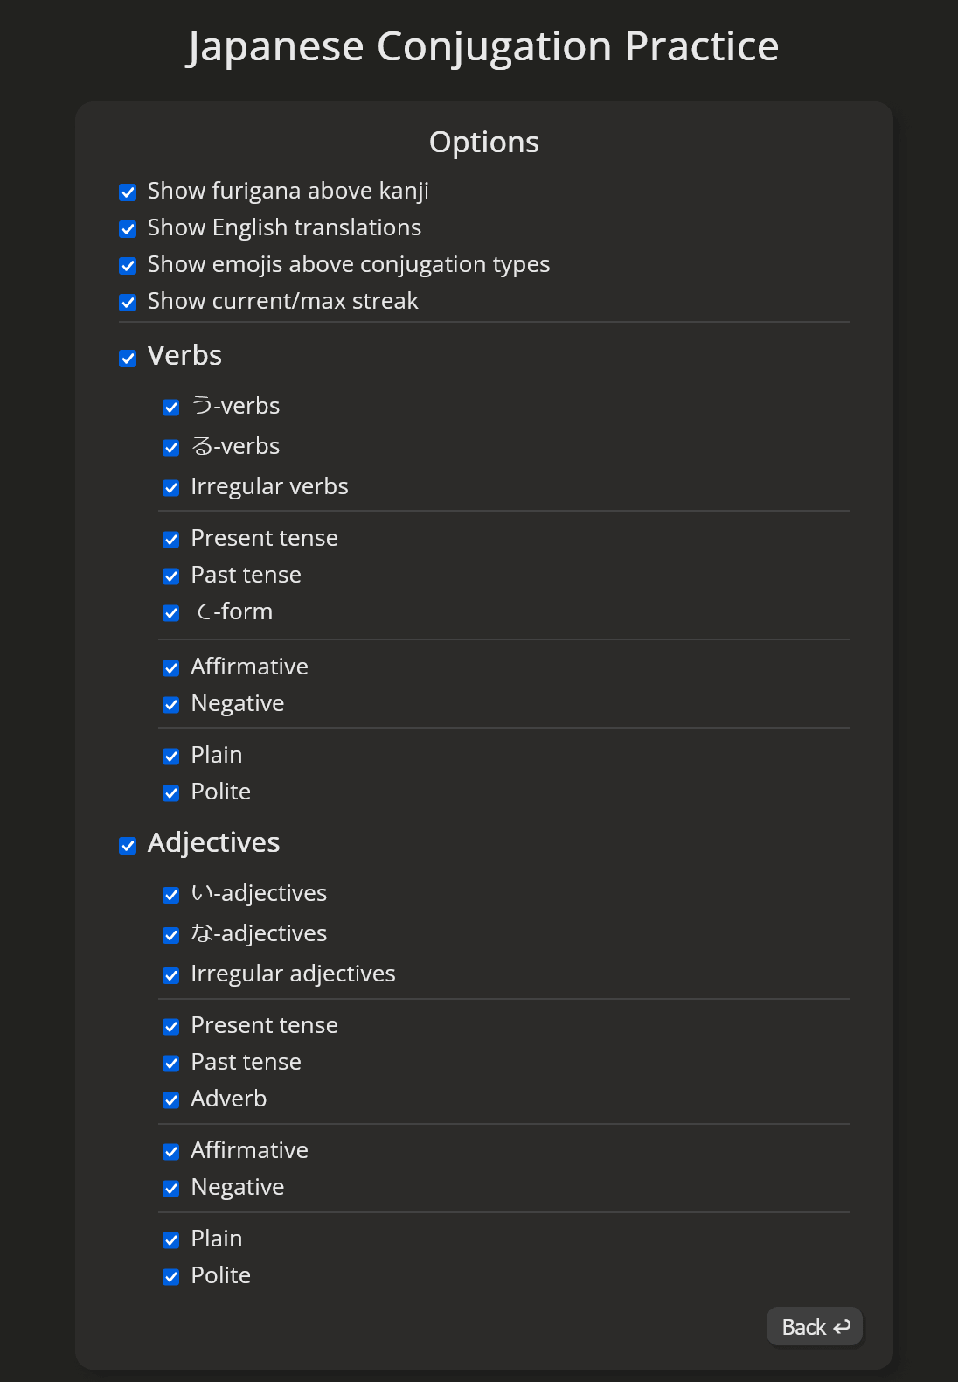Disable Show English translations
The width and height of the screenshot is (958, 1382).
click(128, 228)
